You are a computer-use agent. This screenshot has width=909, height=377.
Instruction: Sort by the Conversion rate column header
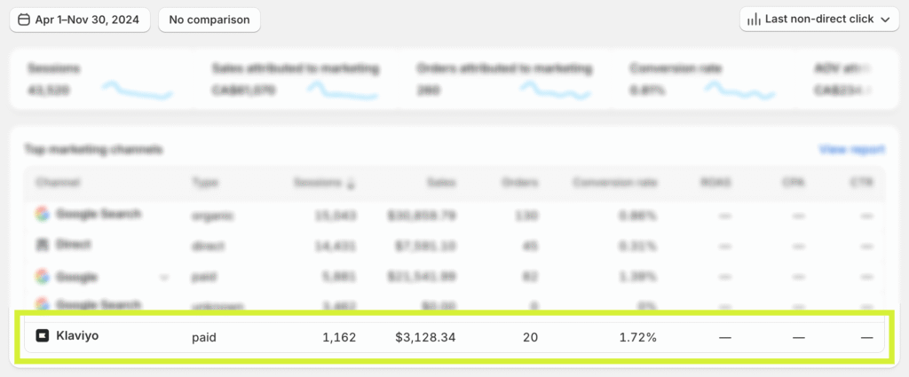[x=613, y=183]
